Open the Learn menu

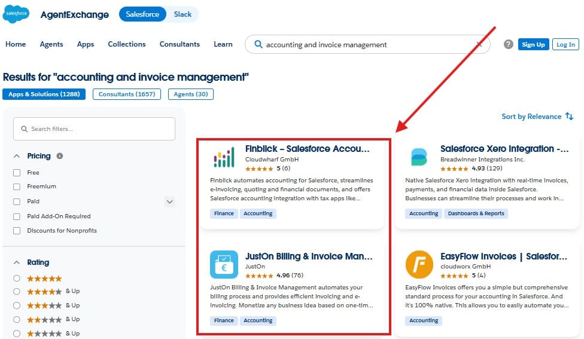point(223,44)
